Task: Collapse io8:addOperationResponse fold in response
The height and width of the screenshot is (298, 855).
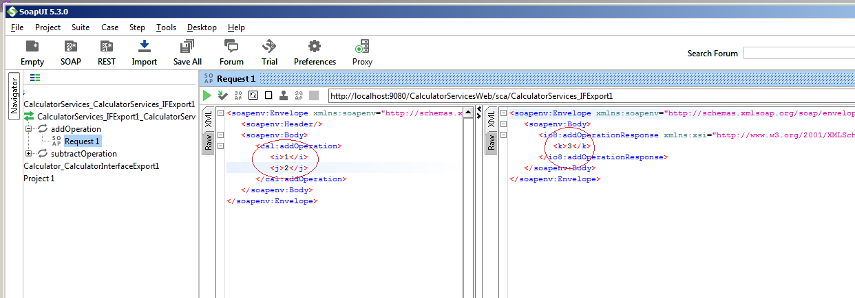Action: (x=503, y=135)
